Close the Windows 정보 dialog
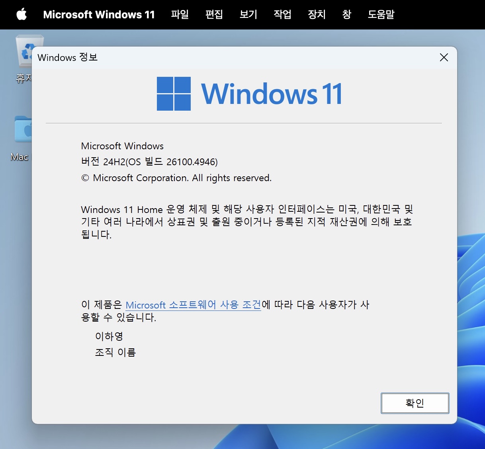485x449 pixels. point(444,57)
